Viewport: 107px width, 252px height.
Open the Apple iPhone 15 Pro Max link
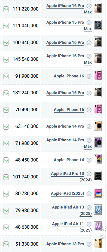(69, 26)
